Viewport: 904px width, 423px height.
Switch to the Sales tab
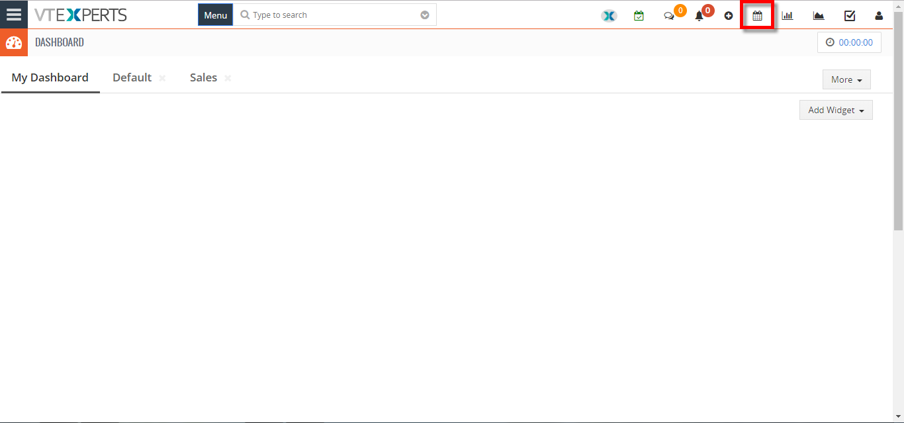tap(203, 77)
